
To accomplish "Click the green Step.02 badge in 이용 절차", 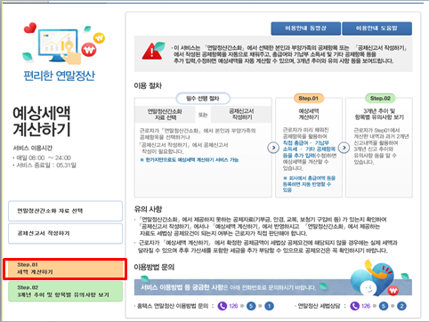I will pyautogui.click(x=380, y=98).
